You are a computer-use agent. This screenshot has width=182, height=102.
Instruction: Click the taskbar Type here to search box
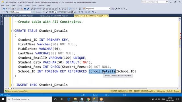point(29,99)
